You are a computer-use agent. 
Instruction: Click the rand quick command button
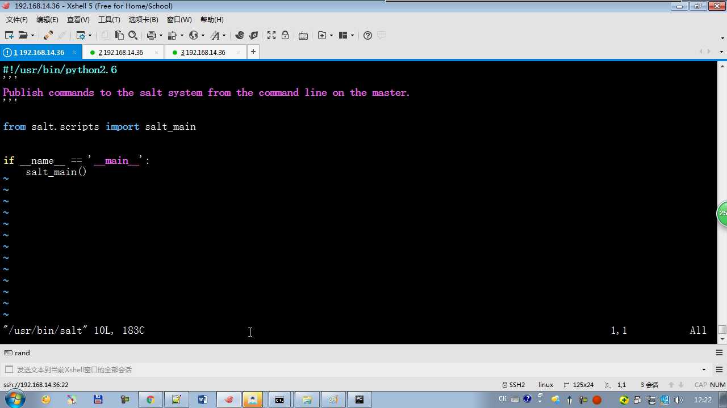[17, 352]
